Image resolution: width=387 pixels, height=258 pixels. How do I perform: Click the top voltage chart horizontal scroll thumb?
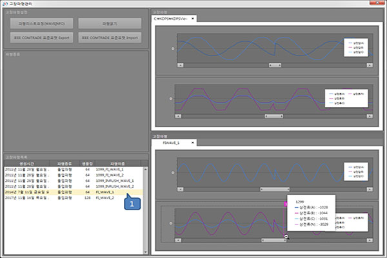(275, 65)
